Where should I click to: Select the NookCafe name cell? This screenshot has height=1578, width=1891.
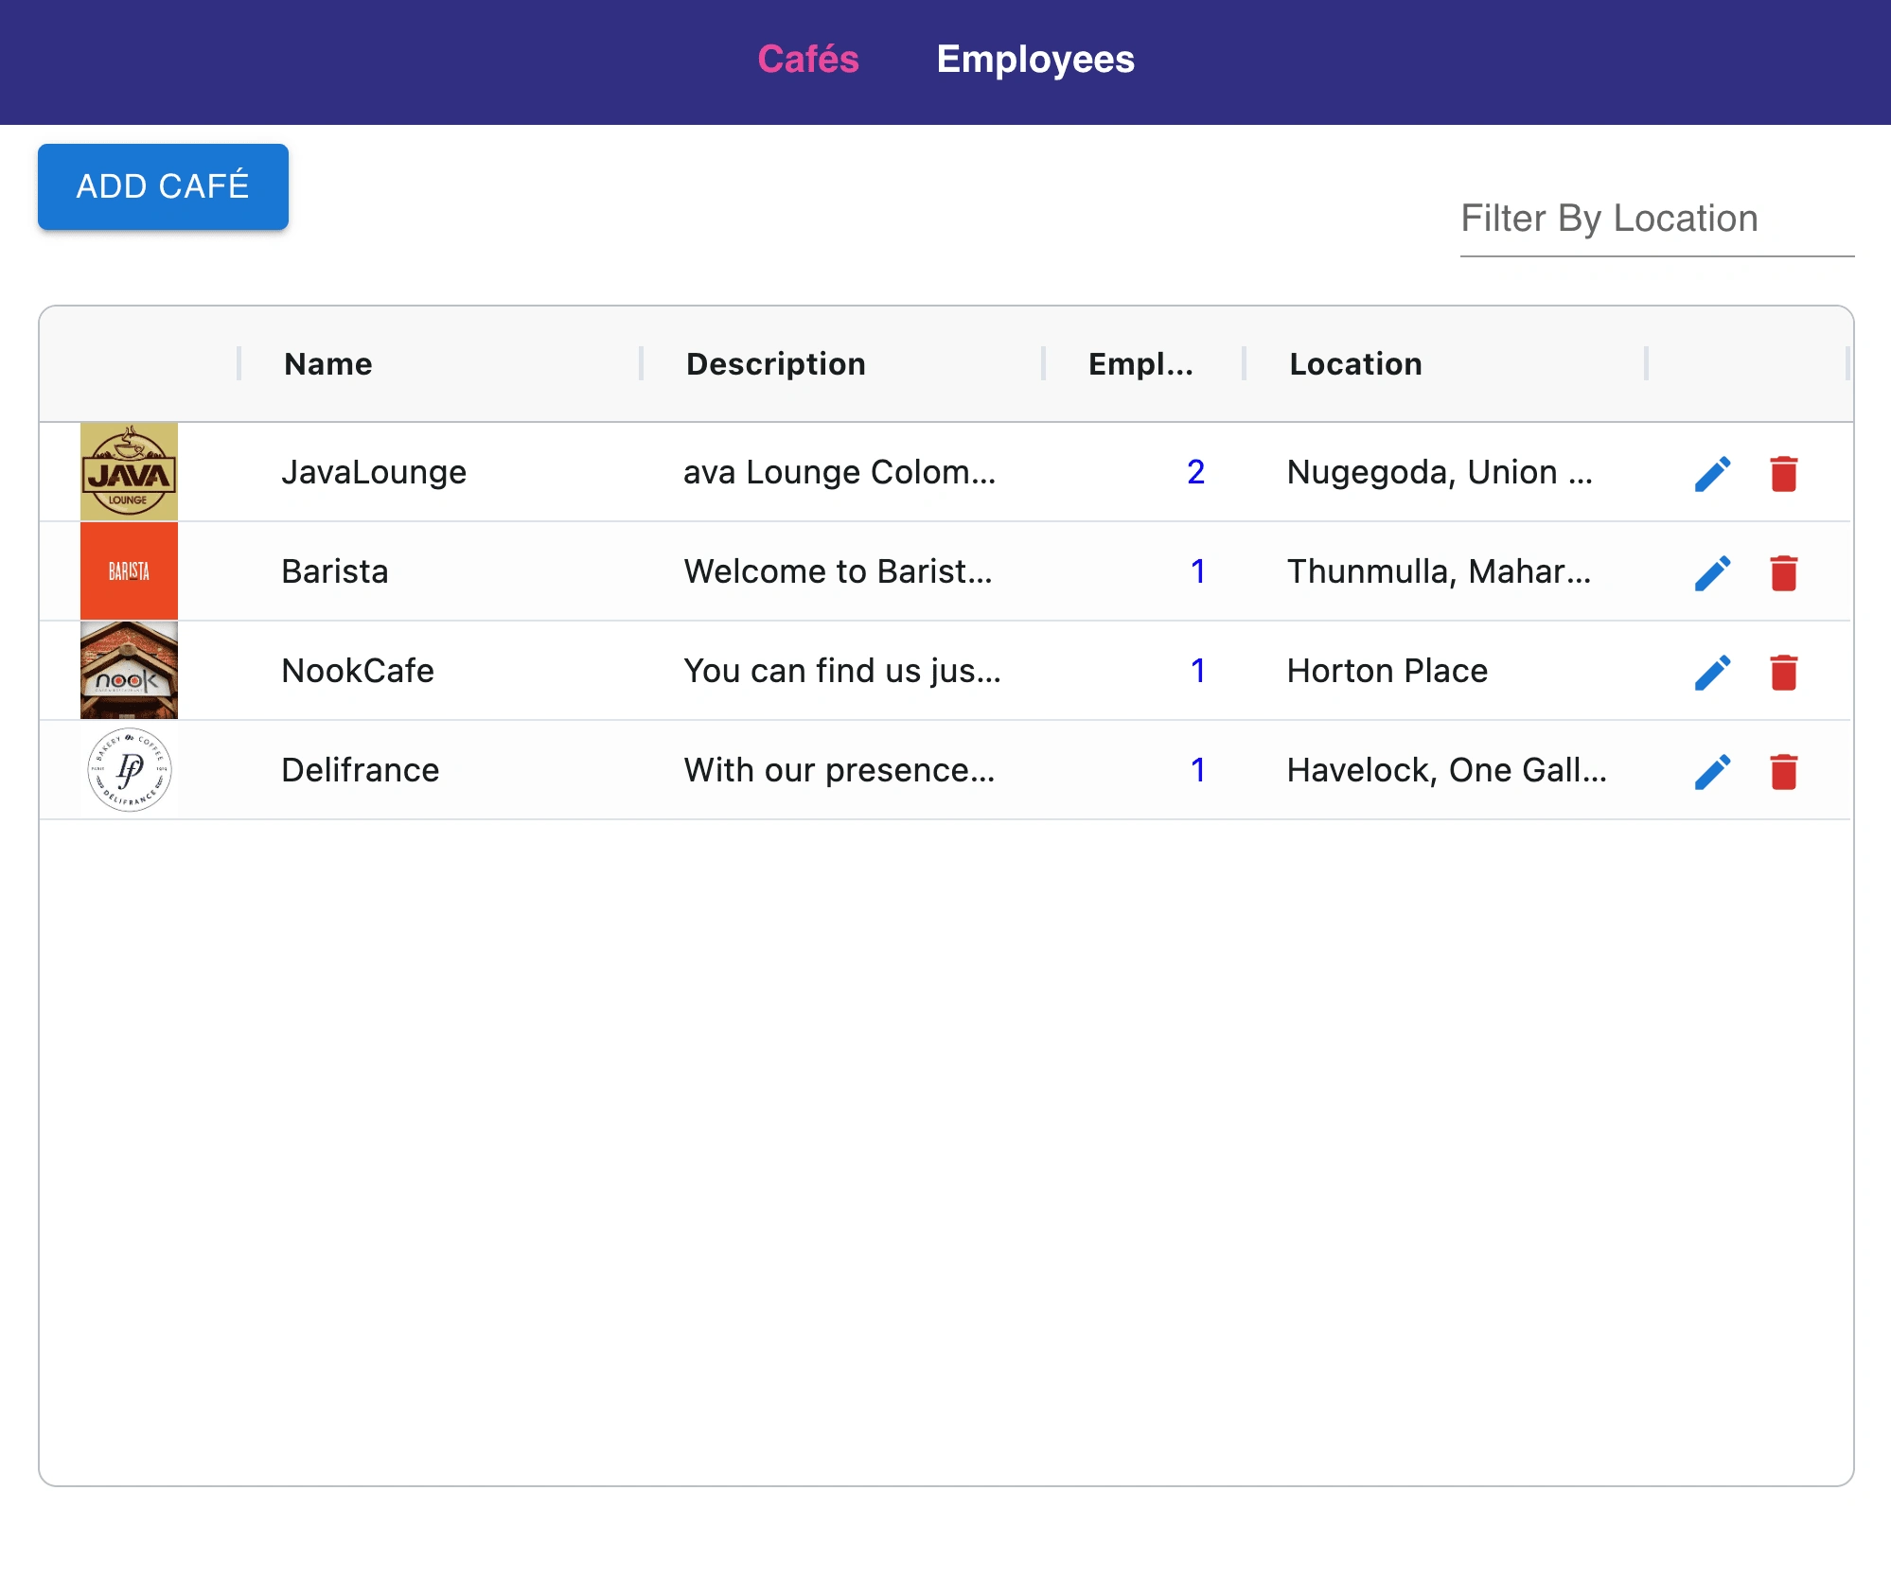coord(358,671)
